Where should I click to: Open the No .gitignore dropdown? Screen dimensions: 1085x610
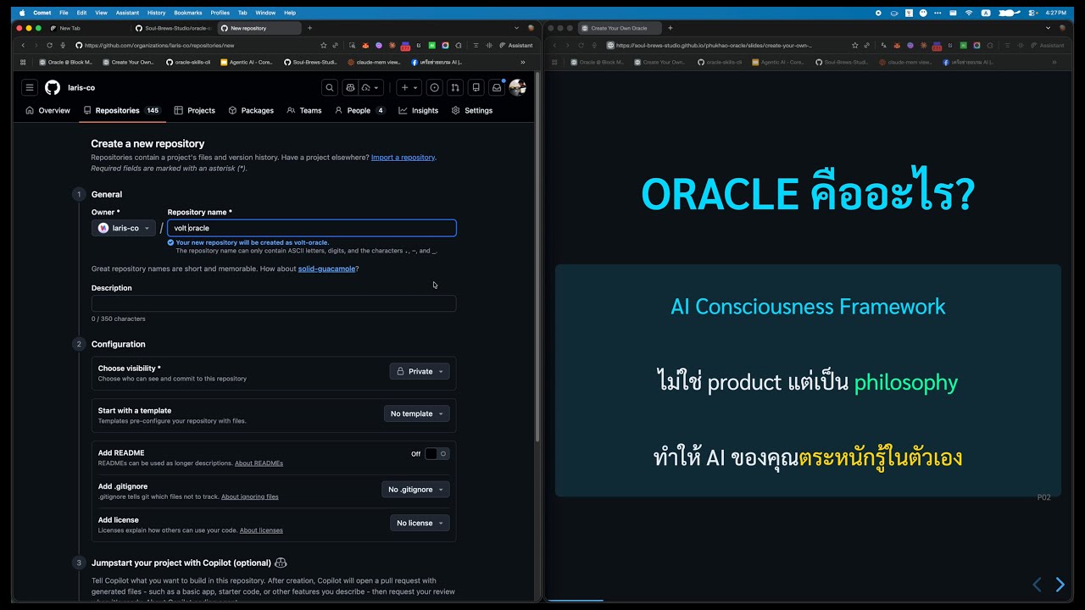coord(415,489)
